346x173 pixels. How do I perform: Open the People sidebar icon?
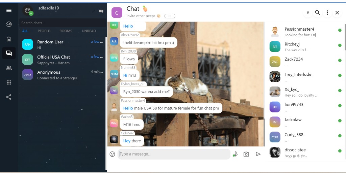(x=9, y=68)
